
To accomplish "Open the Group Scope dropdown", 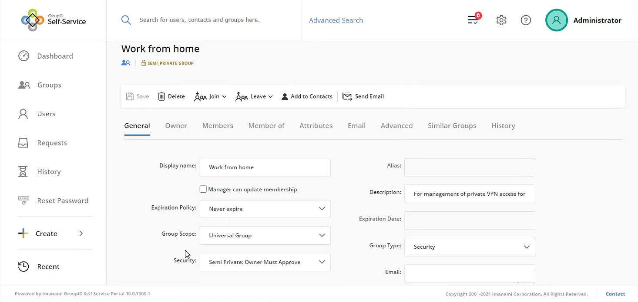I will tap(265, 235).
